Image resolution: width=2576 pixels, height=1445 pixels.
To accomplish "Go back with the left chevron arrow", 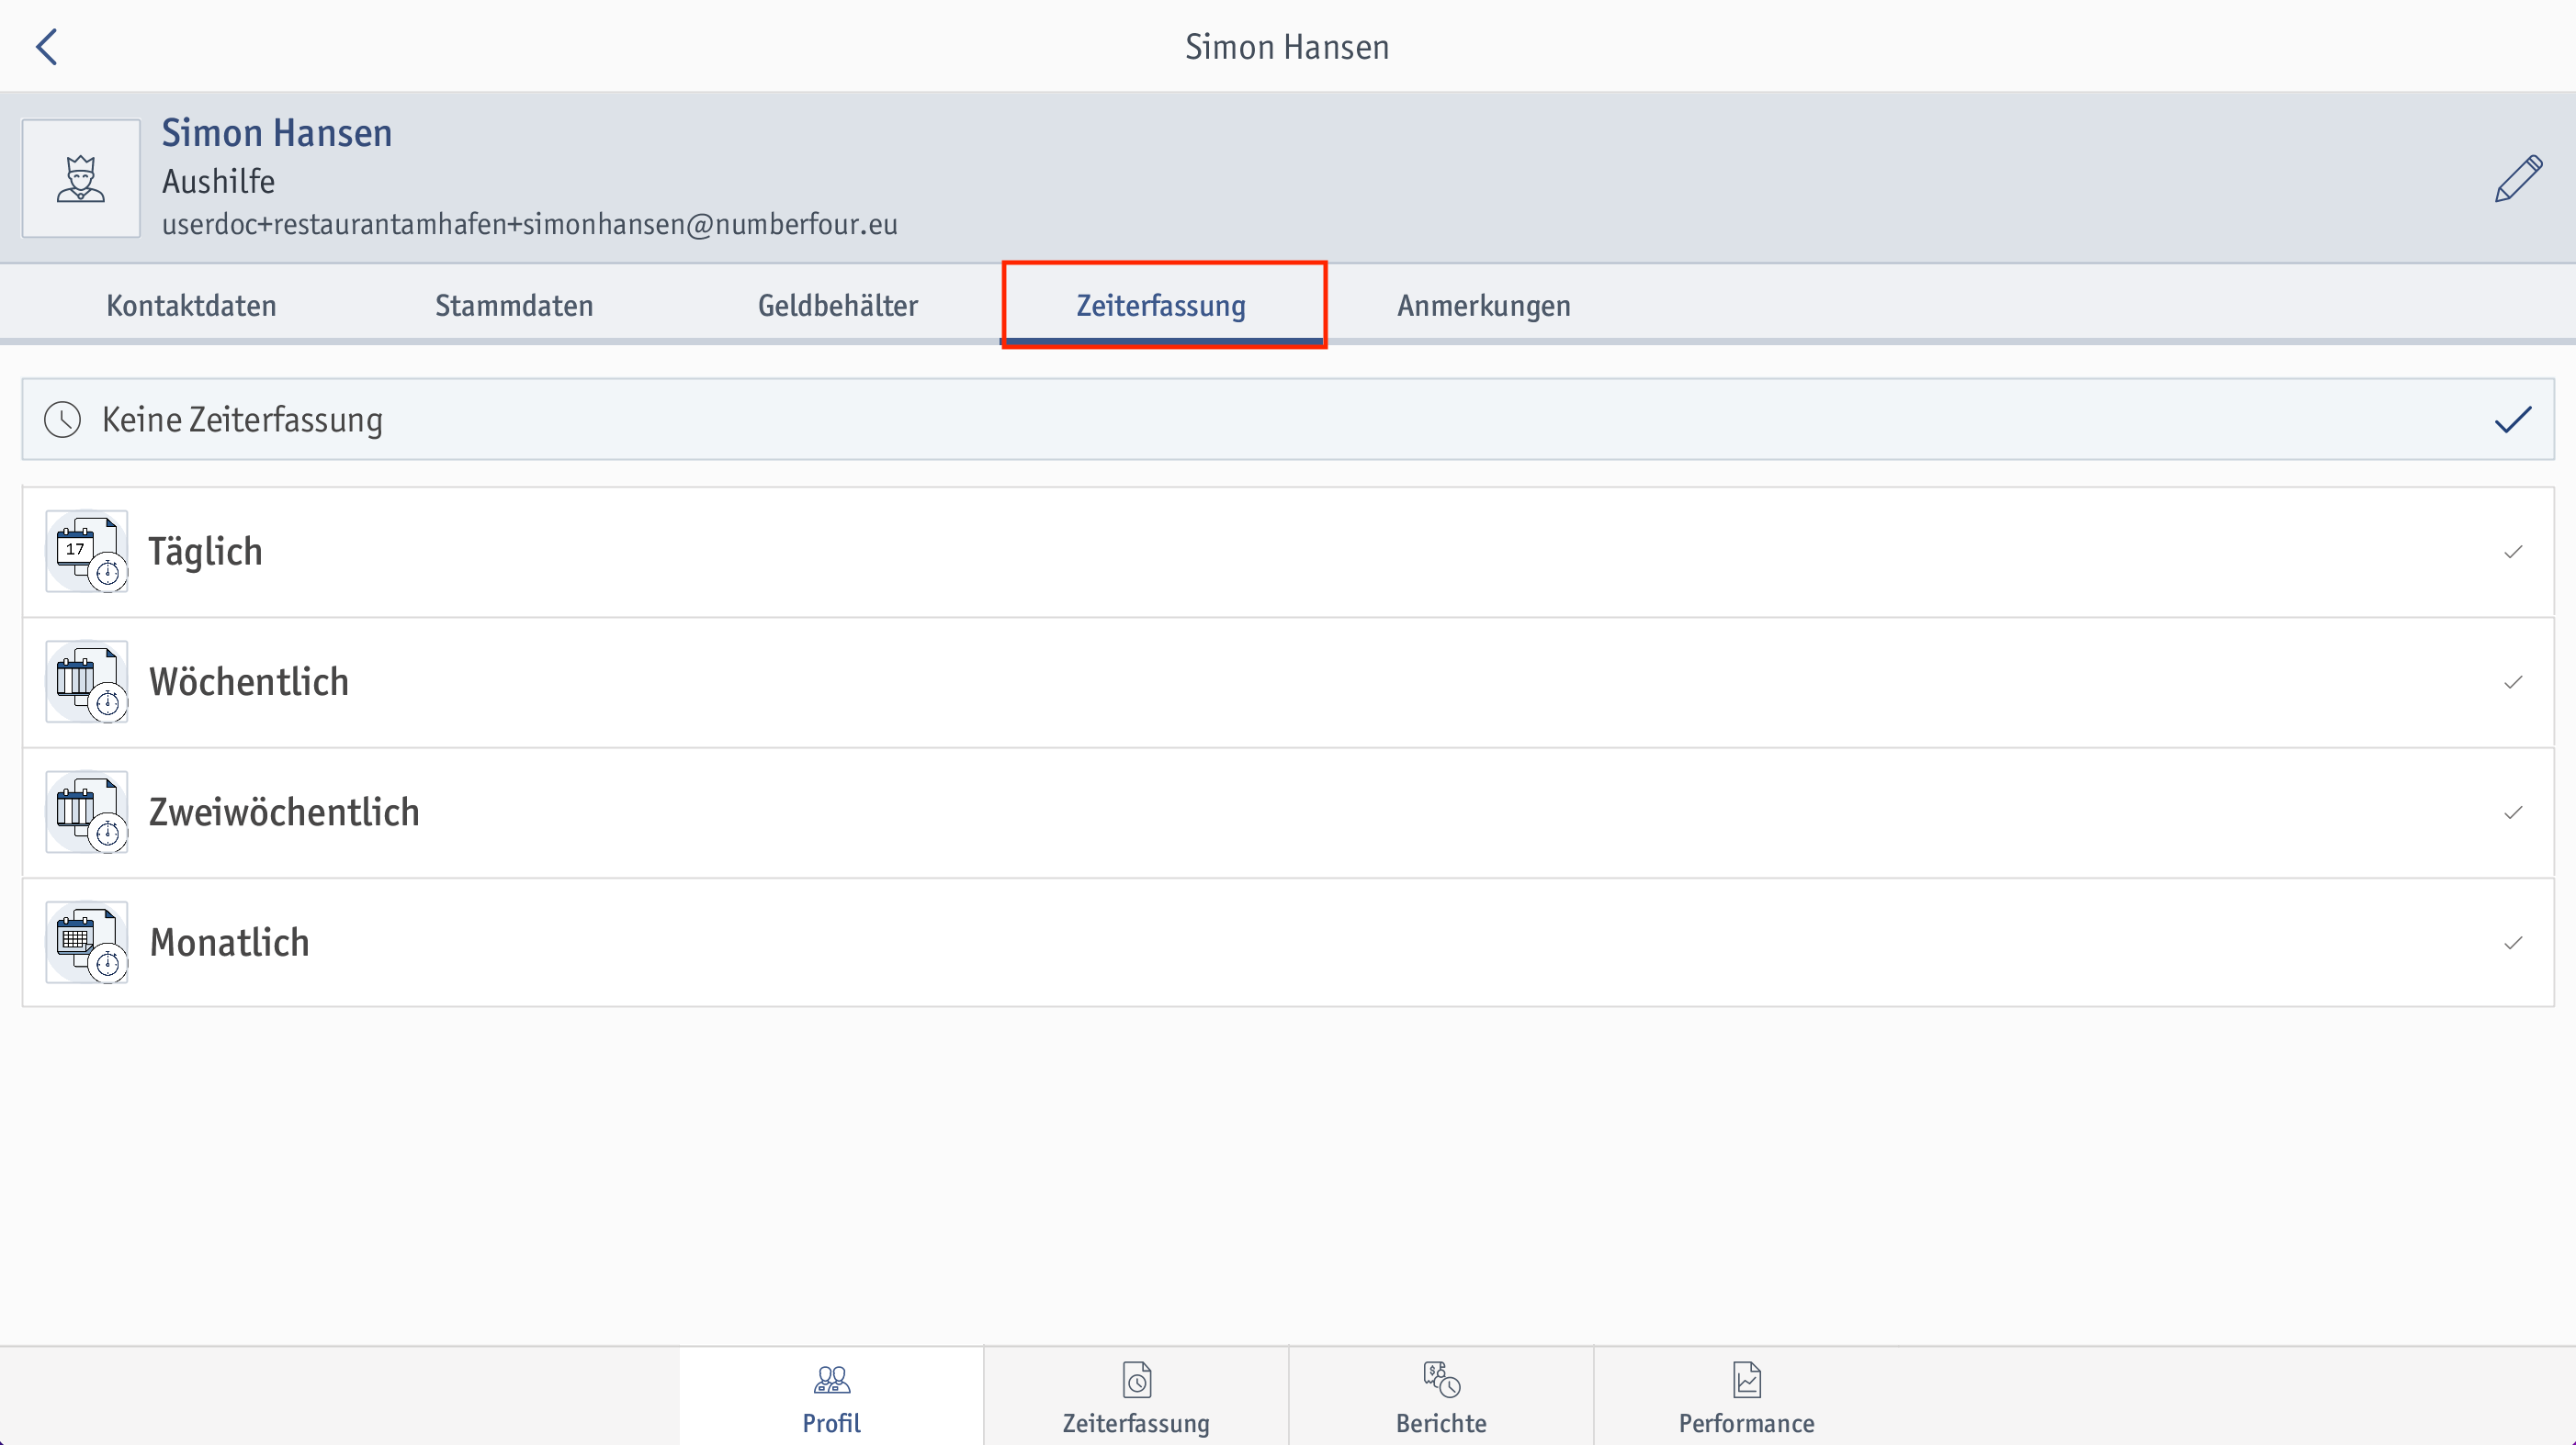I will click(46, 47).
